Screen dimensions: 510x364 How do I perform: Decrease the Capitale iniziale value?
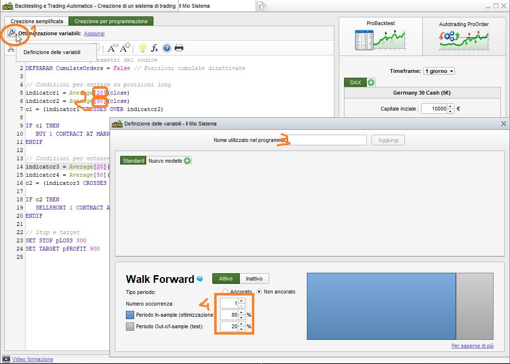click(x=451, y=111)
